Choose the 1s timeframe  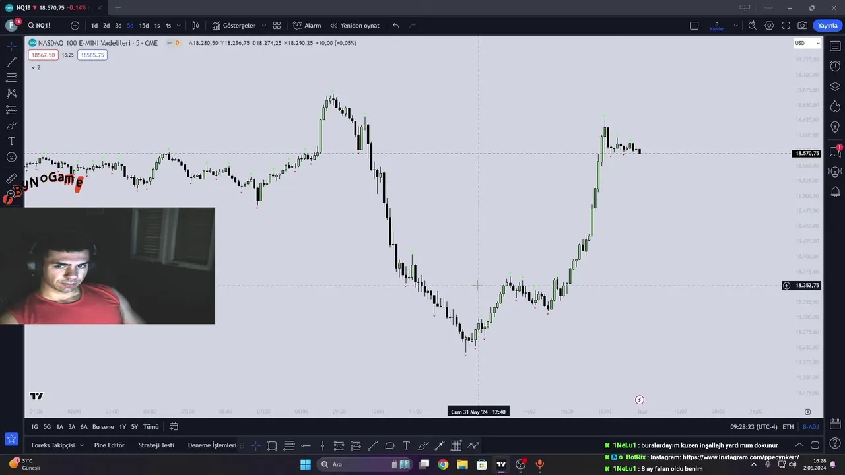tap(156, 26)
